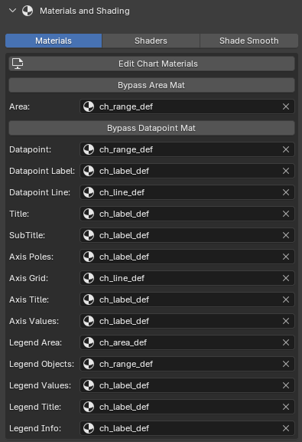Open the Legend Values material field

[187, 385]
